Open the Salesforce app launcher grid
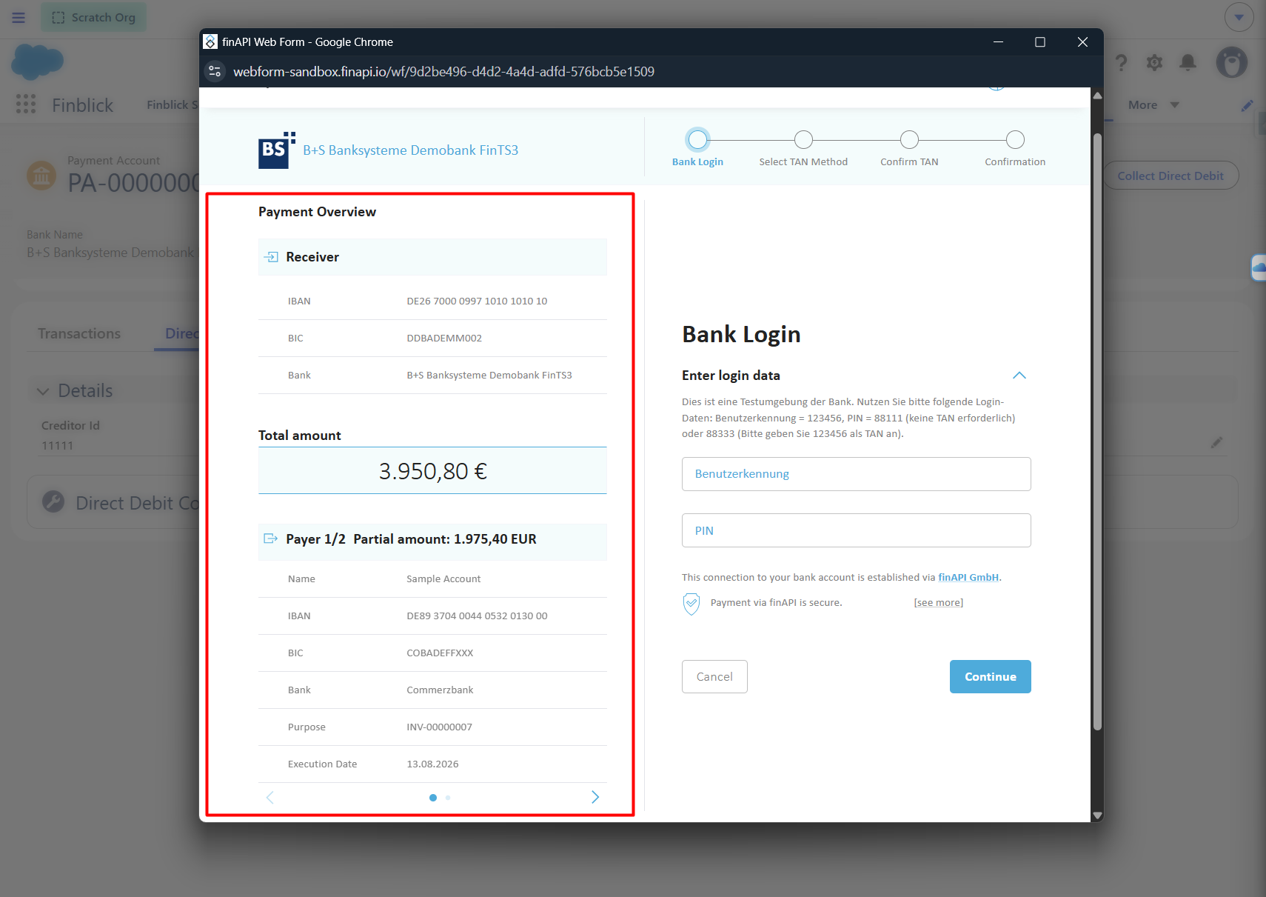 pos(26,104)
